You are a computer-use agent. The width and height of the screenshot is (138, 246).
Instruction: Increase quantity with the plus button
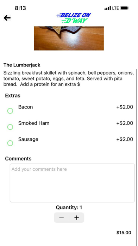77,218
